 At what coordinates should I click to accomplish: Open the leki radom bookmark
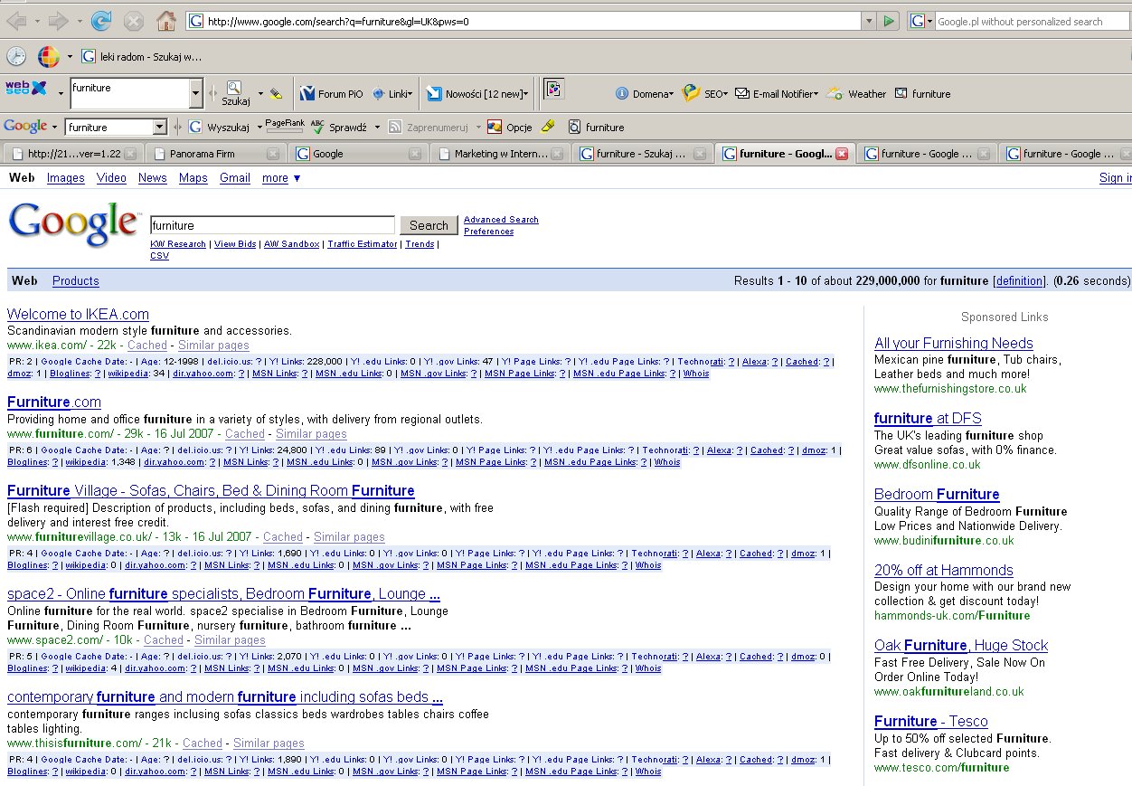coord(142,56)
